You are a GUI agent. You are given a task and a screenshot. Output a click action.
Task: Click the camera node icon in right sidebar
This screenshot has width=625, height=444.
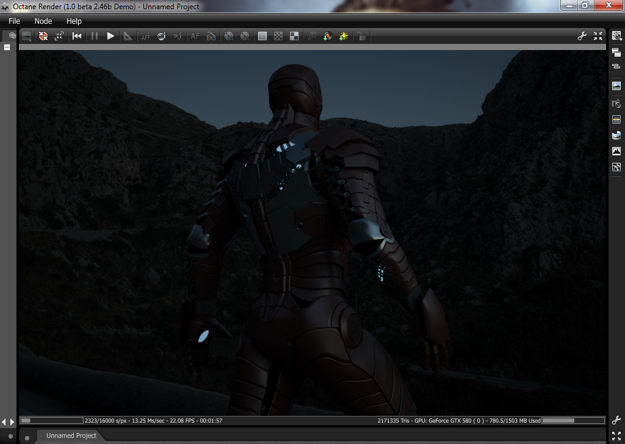pyautogui.click(x=616, y=103)
